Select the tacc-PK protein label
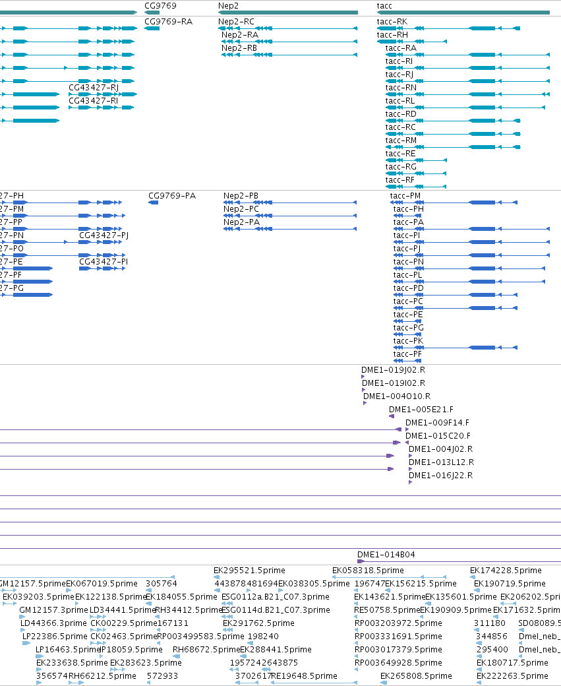 tap(409, 340)
